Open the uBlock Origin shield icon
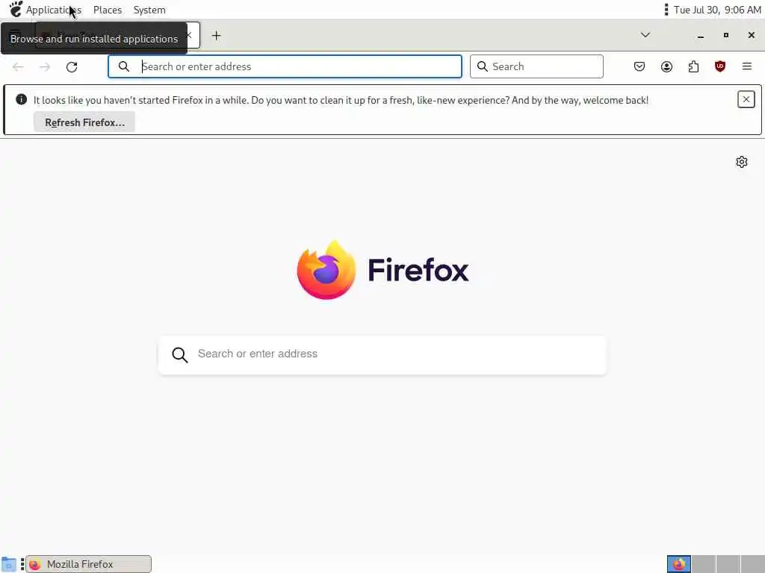Screen dimensions: 765x573 (720, 66)
